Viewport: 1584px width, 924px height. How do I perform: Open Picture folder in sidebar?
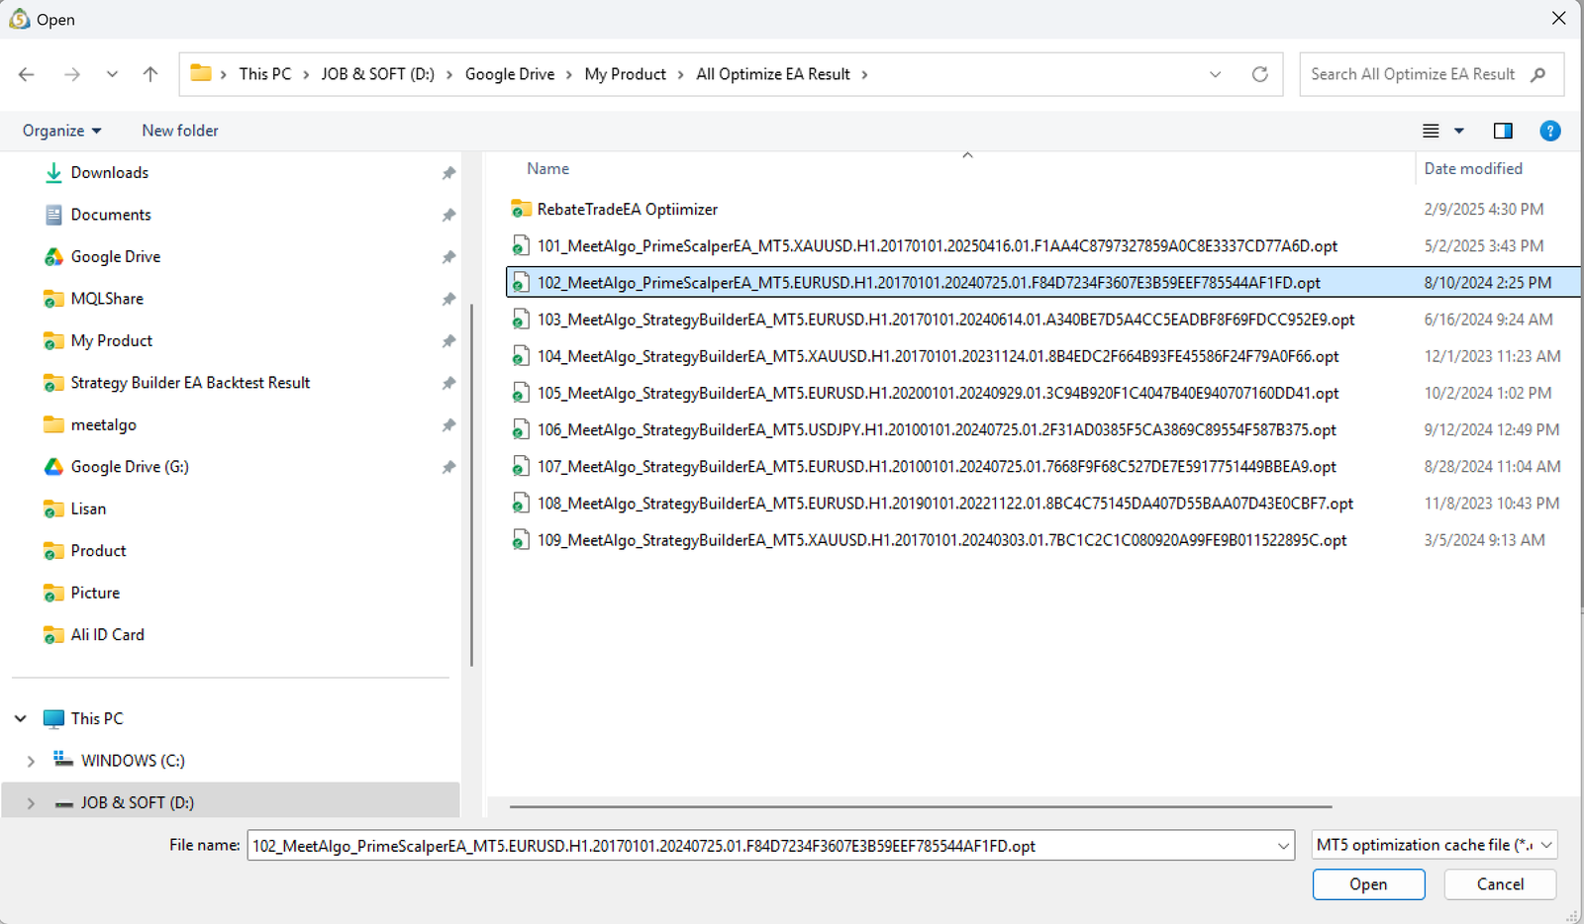pos(95,593)
